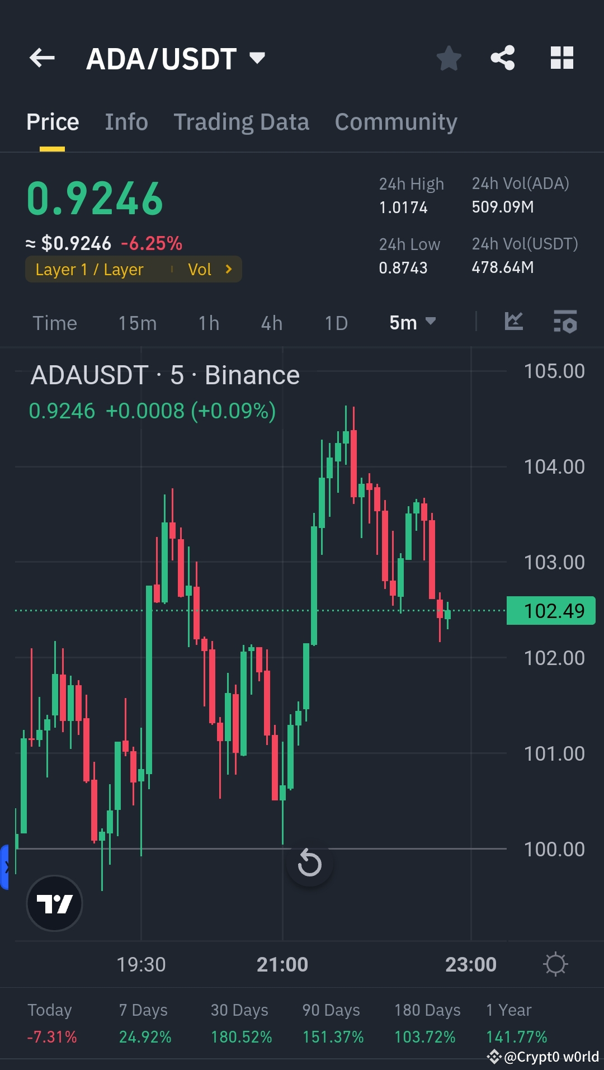Switch chart to 1h candles
604x1070 pixels.
click(x=207, y=322)
